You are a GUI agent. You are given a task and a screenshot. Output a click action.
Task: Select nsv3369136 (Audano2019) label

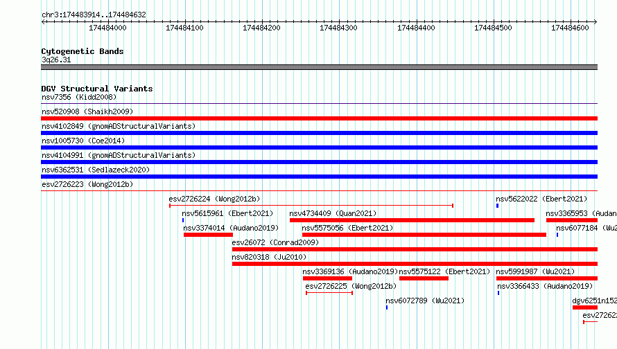[350, 271]
